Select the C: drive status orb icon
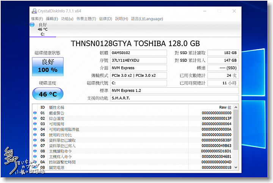The width and height of the screenshot is (273, 183). tap(32, 25)
